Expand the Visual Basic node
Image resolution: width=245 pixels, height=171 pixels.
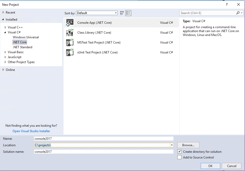coord(5,52)
